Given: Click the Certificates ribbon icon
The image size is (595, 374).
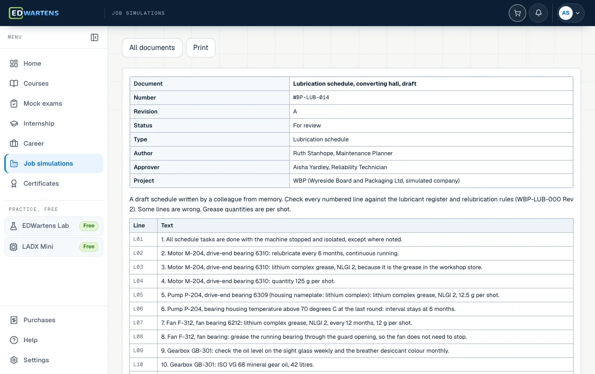Looking at the screenshot, I should 14,184.
